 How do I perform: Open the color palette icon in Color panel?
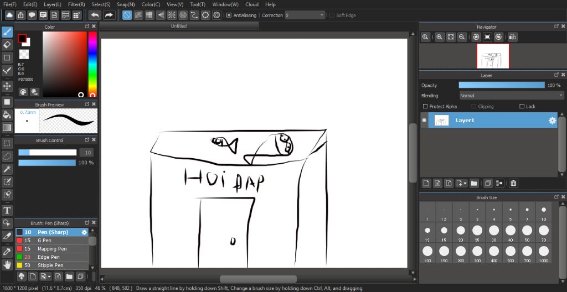[23, 92]
